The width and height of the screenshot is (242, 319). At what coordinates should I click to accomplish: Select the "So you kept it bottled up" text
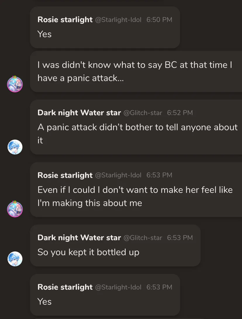point(88,252)
